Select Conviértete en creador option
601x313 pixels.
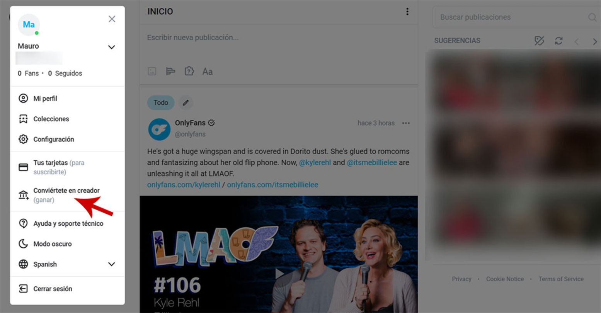[x=67, y=195]
